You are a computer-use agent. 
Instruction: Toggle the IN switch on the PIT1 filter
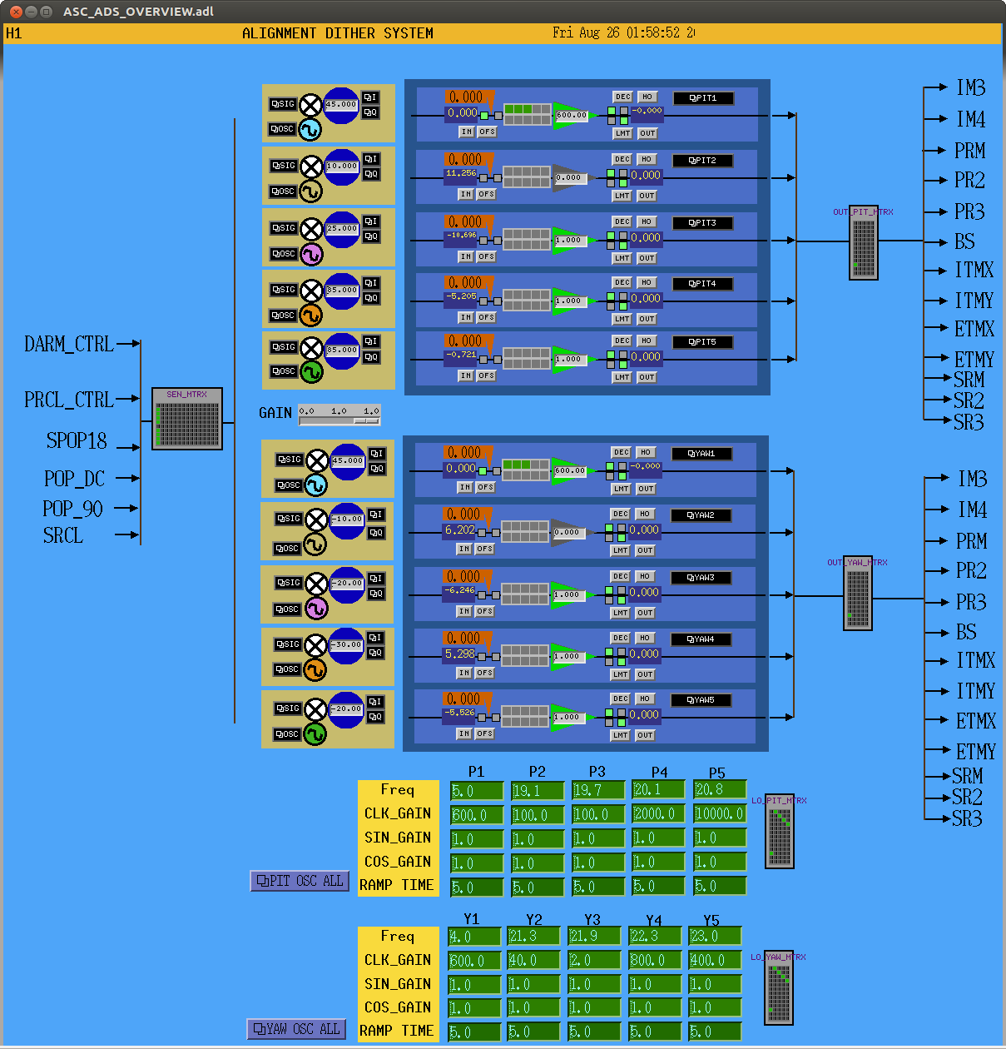pos(467,132)
